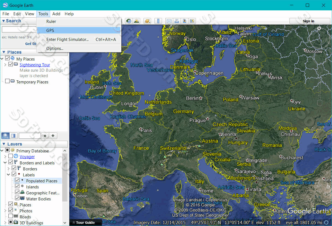Open the Edit menu
The width and height of the screenshot is (332, 226).
point(17,14)
